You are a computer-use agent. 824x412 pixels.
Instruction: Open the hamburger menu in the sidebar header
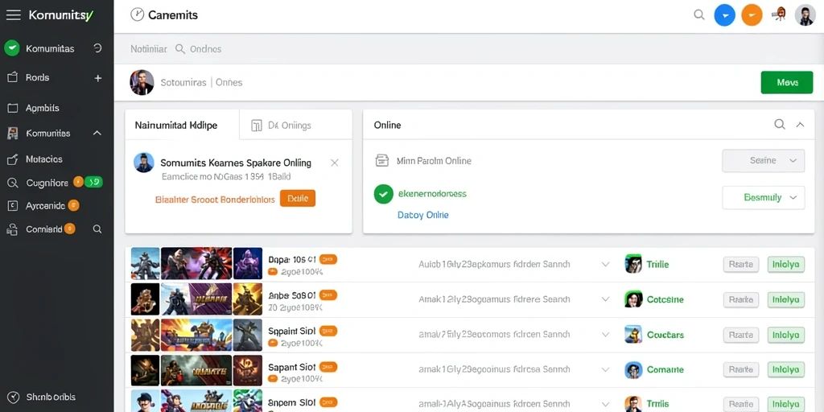(x=13, y=14)
